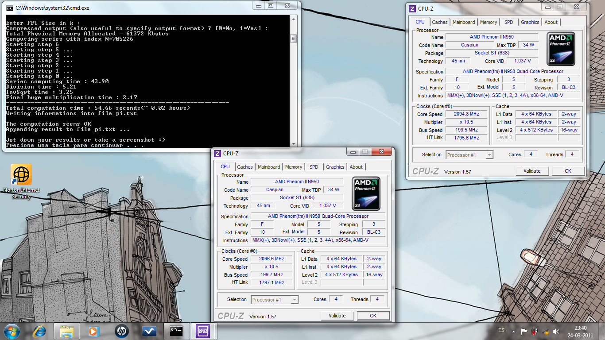Viewport: 605px width, 340px height.
Task: Click Core Speed value 2096.6 MHz
Action: [x=272, y=259]
